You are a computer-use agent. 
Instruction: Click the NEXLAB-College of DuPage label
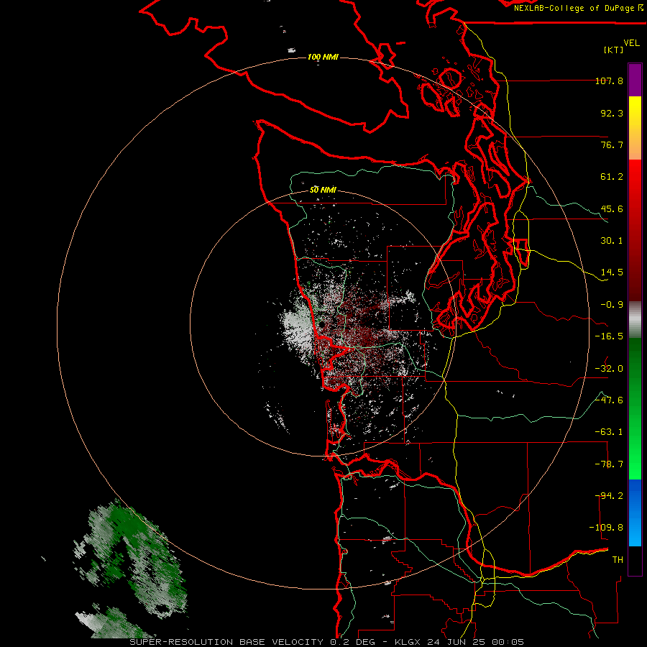pos(578,8)
